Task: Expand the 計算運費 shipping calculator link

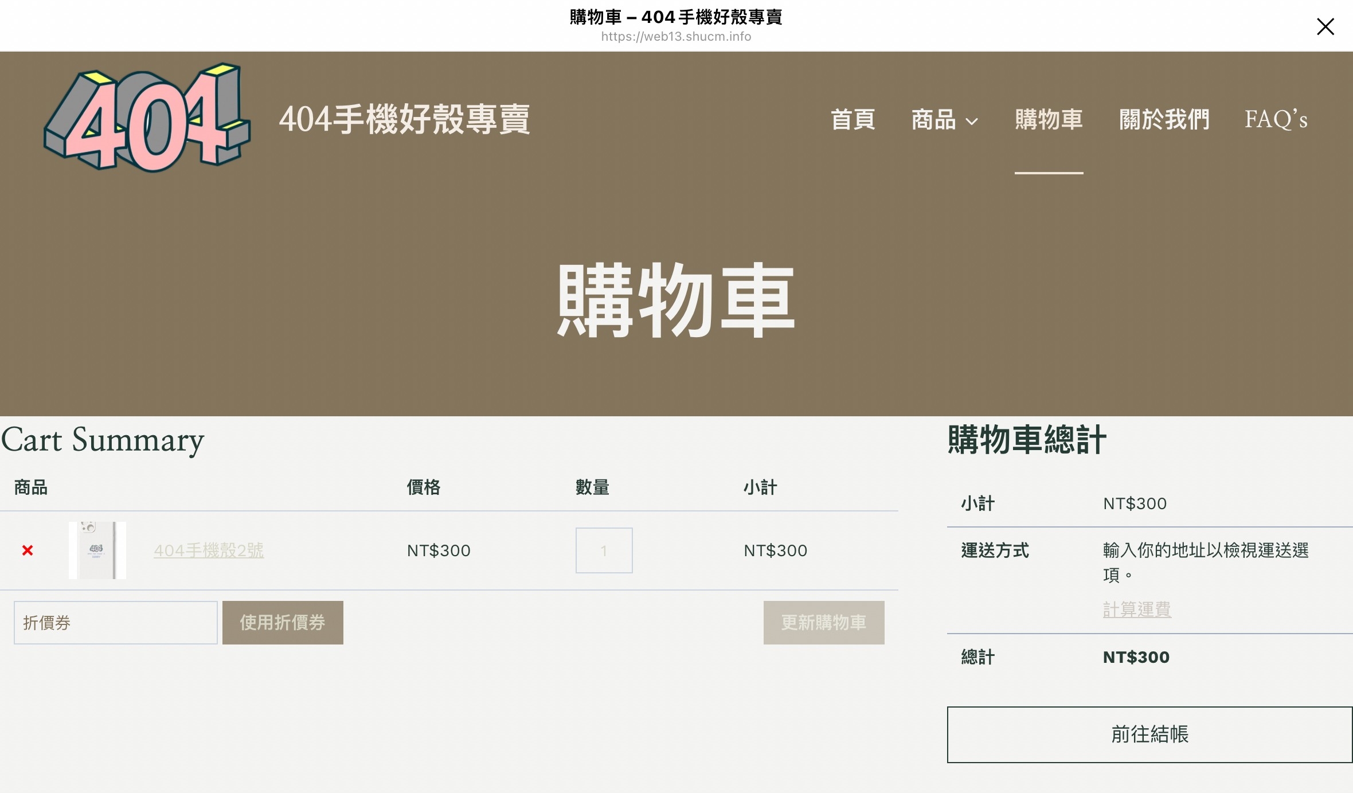Action: tap(1136, 609)
